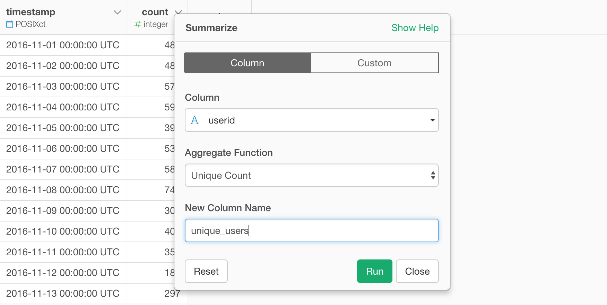Click the Run button
607x305 pixels.
coord(375,271)
